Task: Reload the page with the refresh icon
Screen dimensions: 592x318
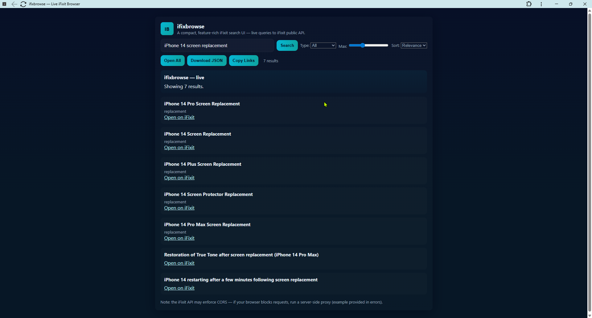Action: [x=23, y=4]
